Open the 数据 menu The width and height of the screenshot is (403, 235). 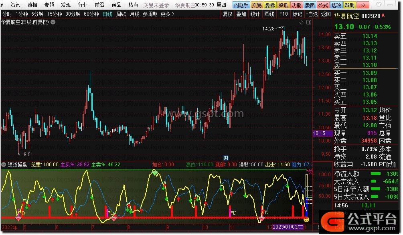(x=32, y=5)
